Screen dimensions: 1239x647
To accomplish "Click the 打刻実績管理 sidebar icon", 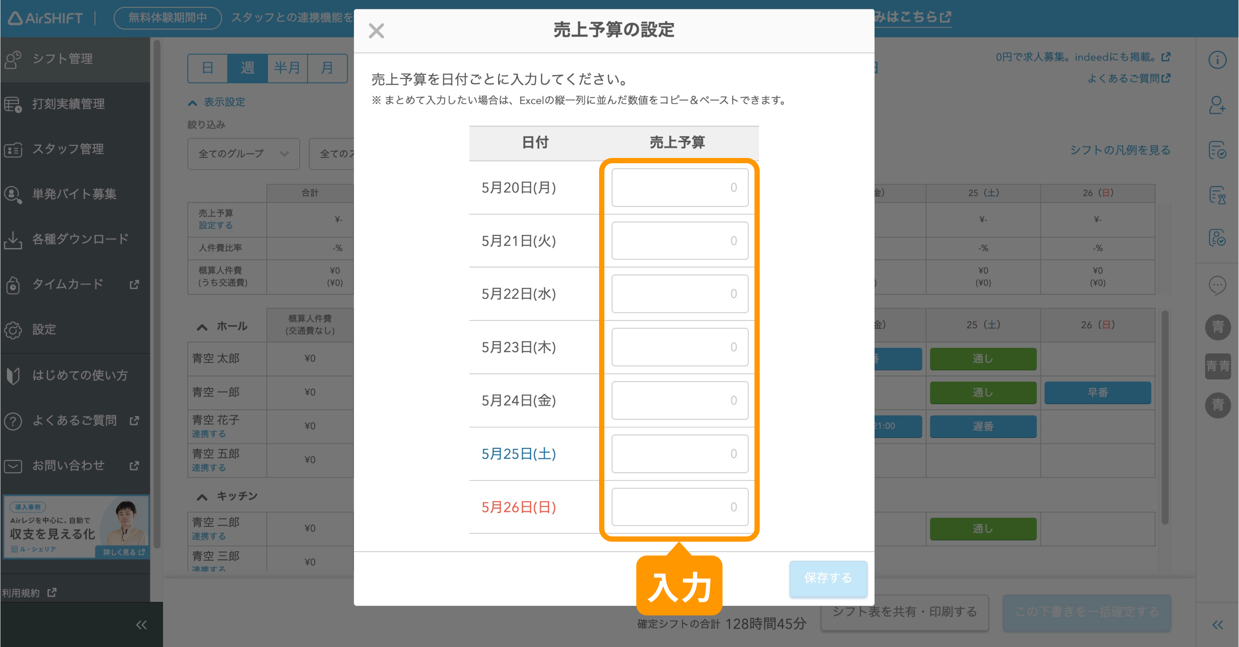I will tap(13, 104).
